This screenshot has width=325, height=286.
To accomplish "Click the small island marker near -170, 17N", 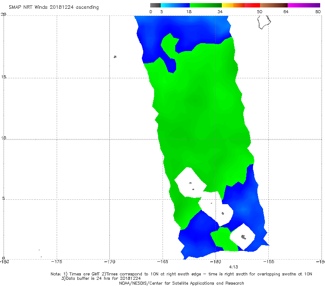I will coord(115,56).
